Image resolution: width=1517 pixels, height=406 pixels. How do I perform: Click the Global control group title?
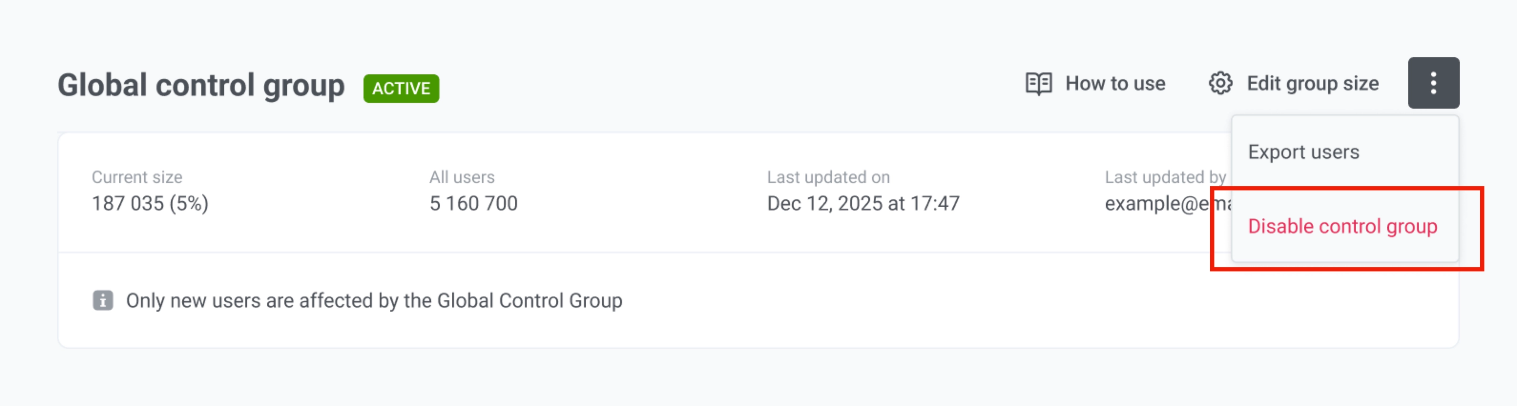point(203,84)
